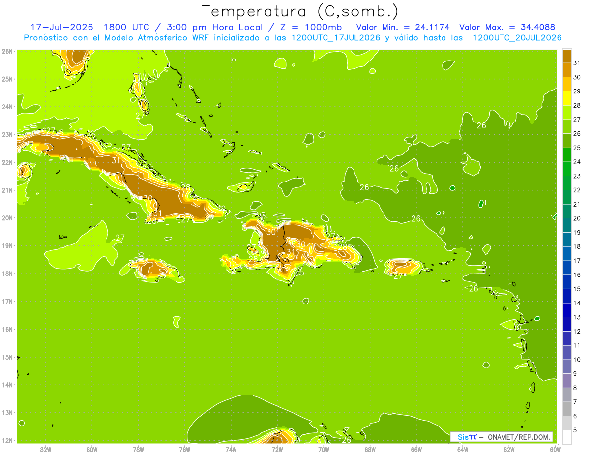Click the "SisTT – ONAMET/REP.DOM." credit box
The width and height of the screenshot is (590, 456).
click(501, 437)
